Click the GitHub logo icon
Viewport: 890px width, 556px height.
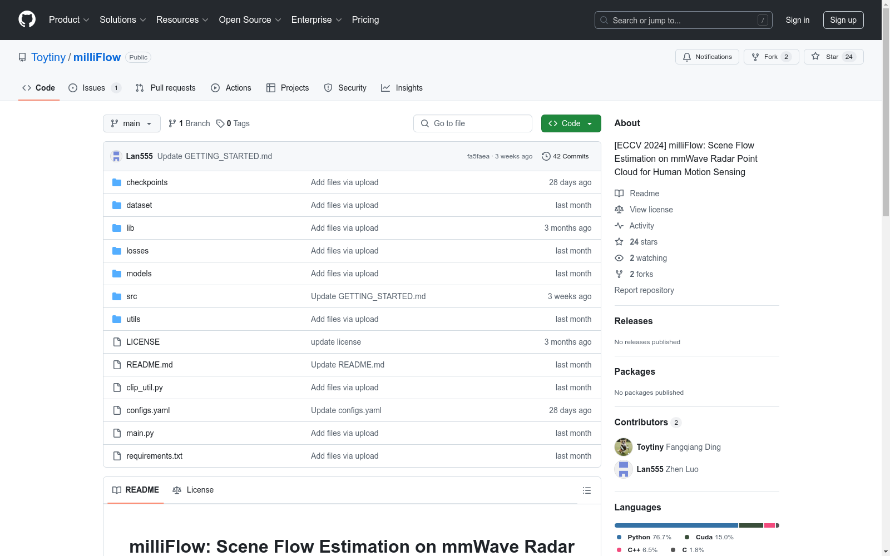pyautogui.click(x=27, y=19)
